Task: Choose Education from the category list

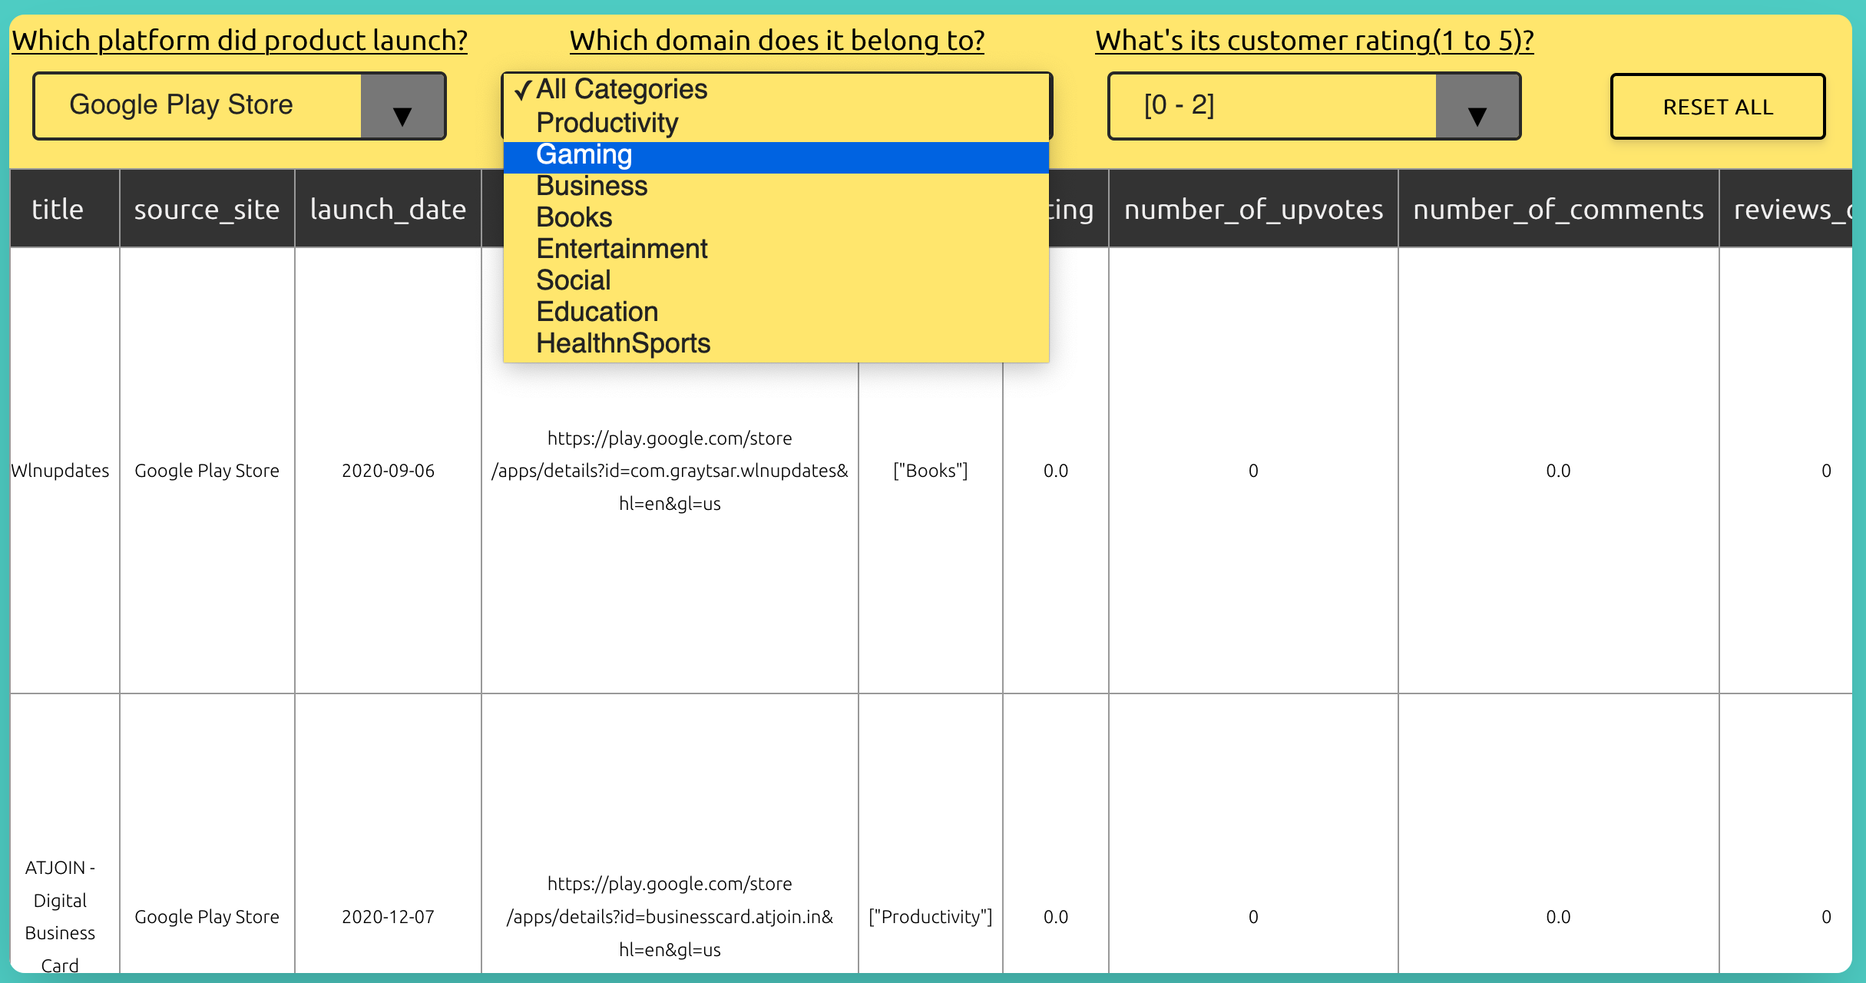Action: click(597, 313)
